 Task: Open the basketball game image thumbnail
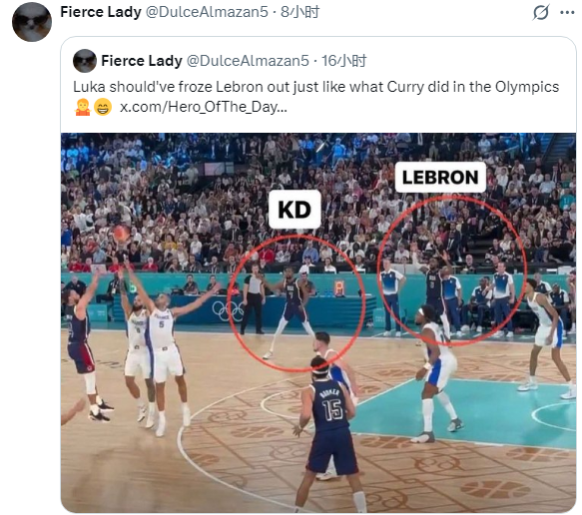318,322
